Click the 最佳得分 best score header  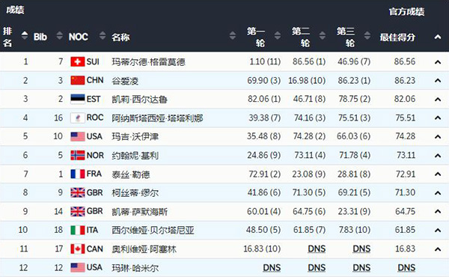pos(397,37)
